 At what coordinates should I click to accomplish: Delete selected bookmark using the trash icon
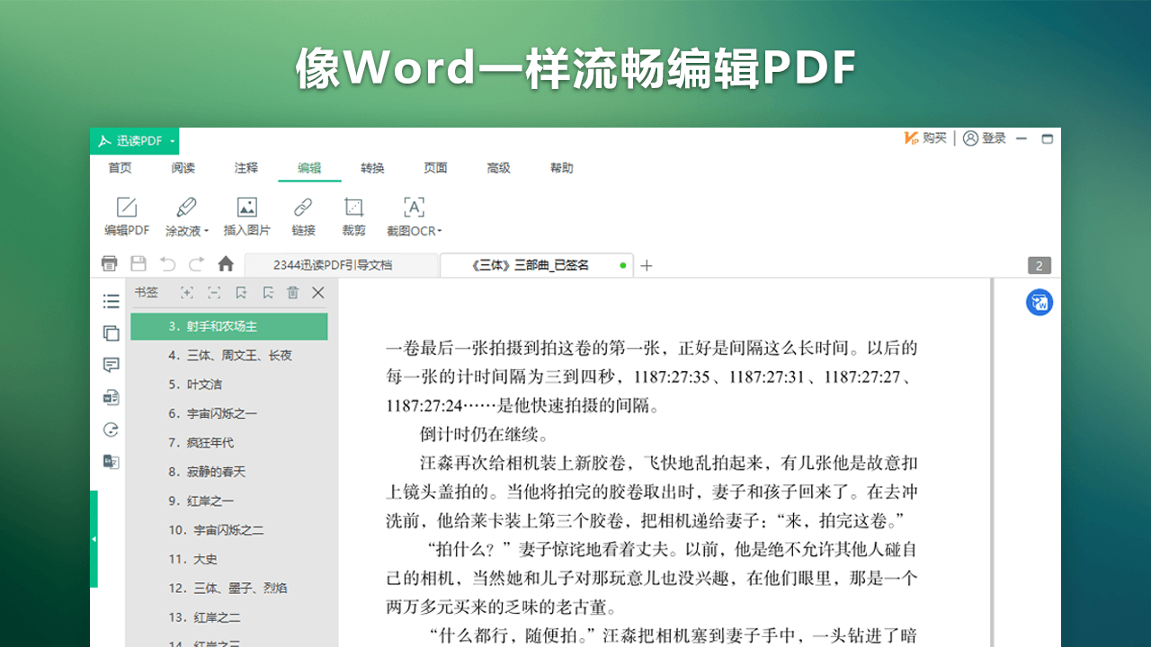tap(292, 292)
